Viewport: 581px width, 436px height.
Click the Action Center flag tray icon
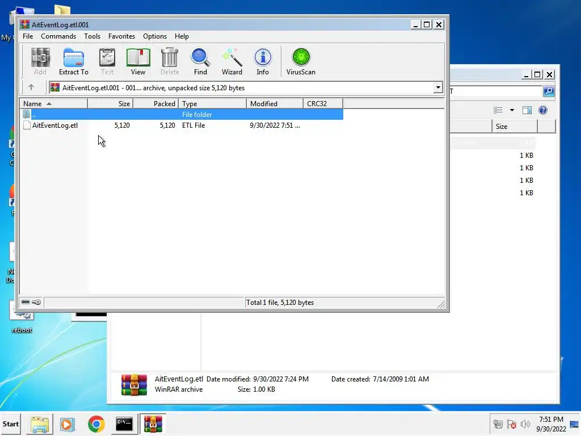tap(512, 424)
